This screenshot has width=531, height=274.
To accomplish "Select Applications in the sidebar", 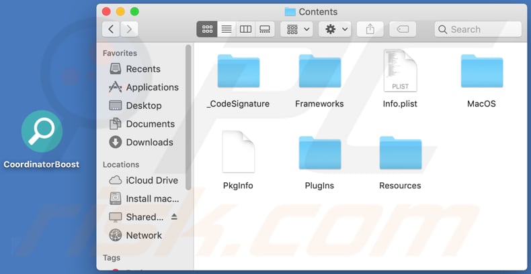I will [x=152, y=87].
